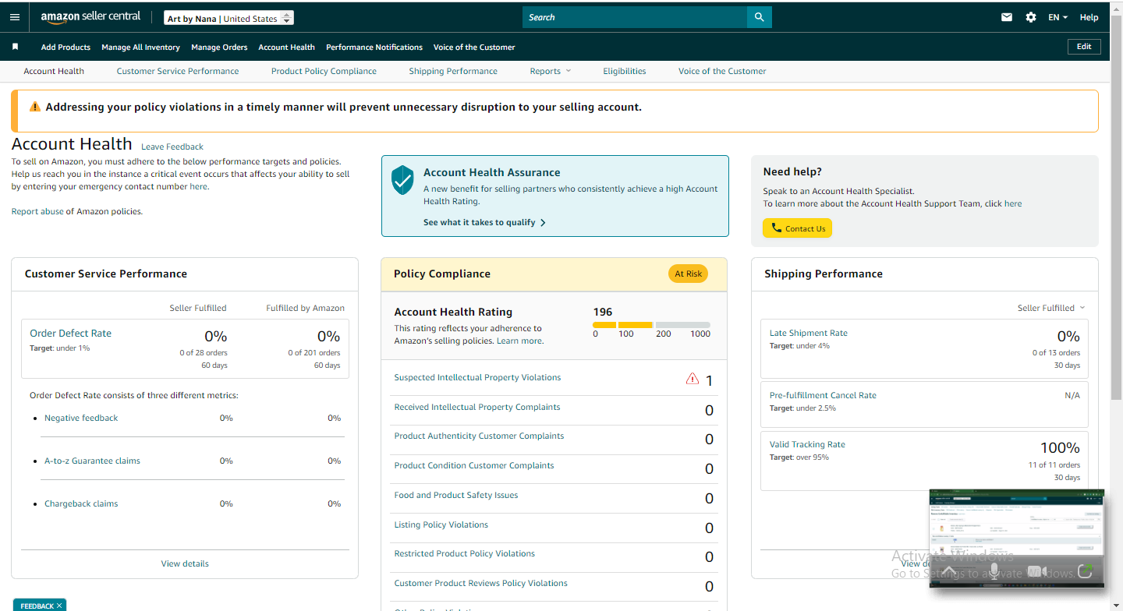Viewport: 1123px width, 611px height.
Task: Open Performance Notifications
Action: pyautogui.click(x=374, y=47)
